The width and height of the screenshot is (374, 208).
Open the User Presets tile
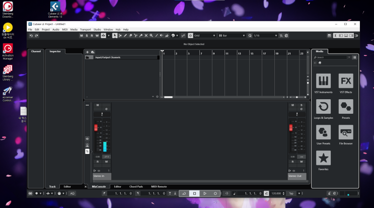pyautogui.click(x=323, y=132)
